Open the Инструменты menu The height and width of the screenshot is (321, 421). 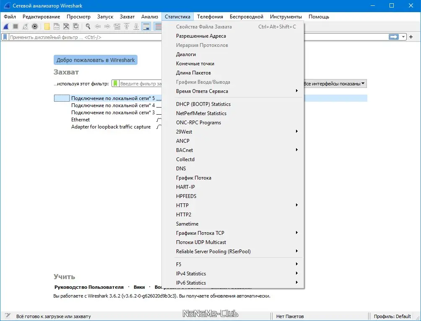tap(286, 17)
